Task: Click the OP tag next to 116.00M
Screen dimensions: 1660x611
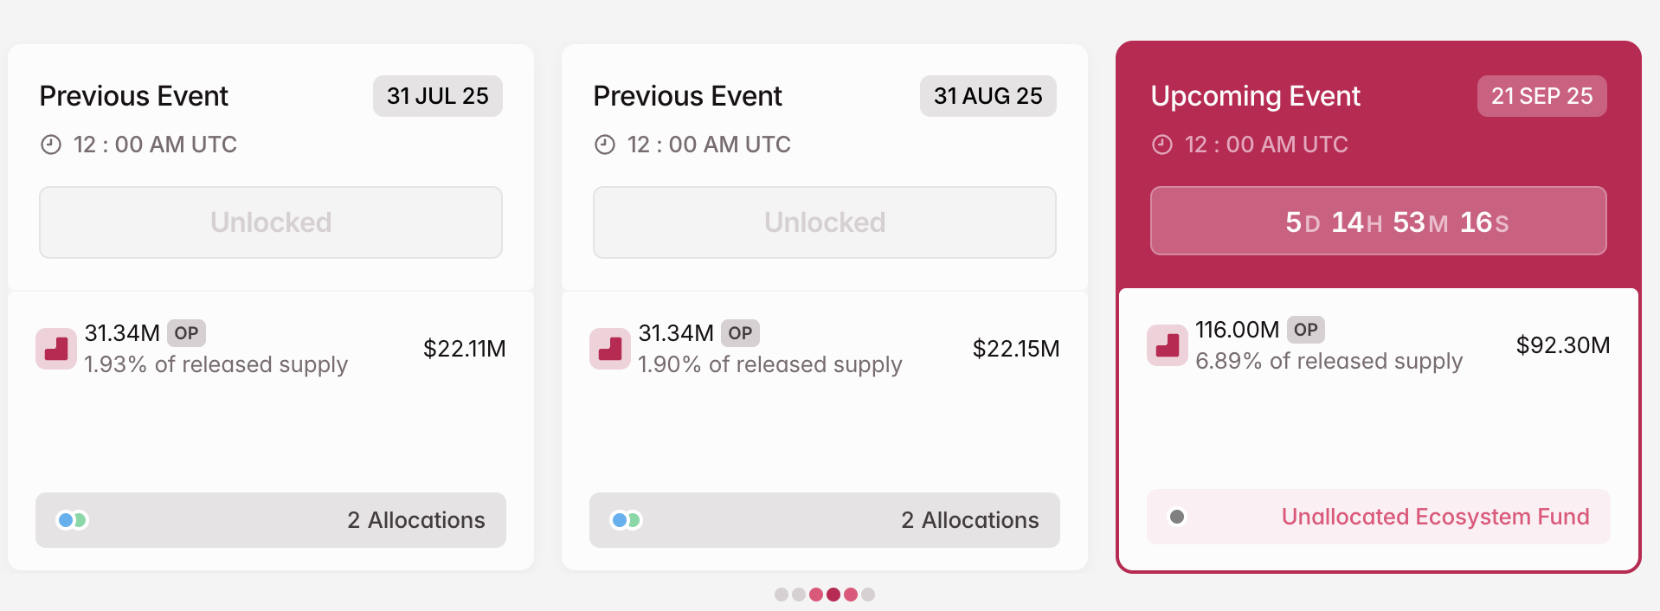Action: tap(1305, 330)
